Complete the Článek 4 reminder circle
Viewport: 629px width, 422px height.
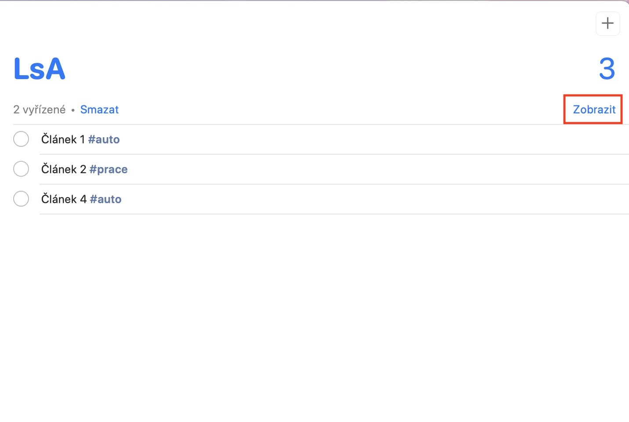tap(21, 199)
